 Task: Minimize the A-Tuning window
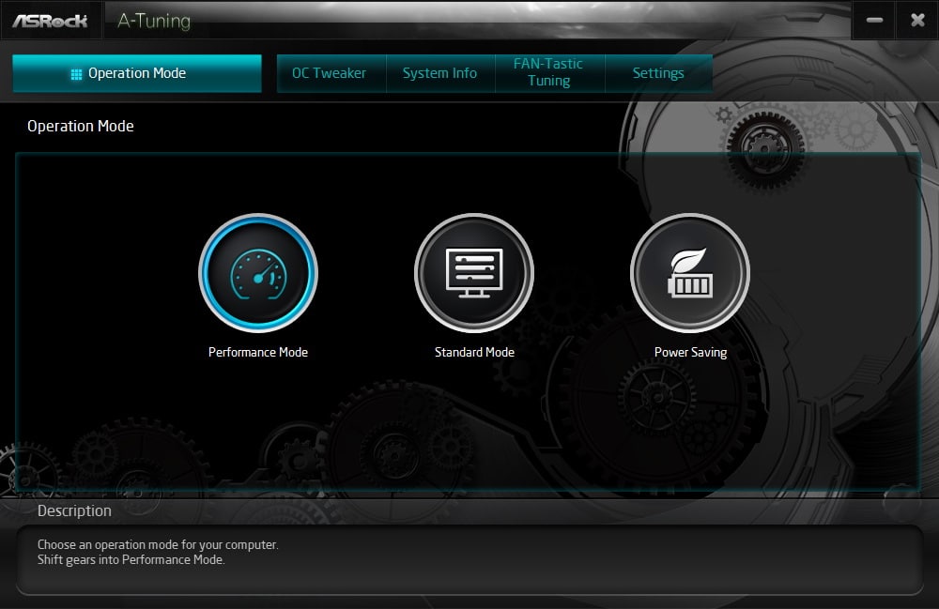coord(874,21)
